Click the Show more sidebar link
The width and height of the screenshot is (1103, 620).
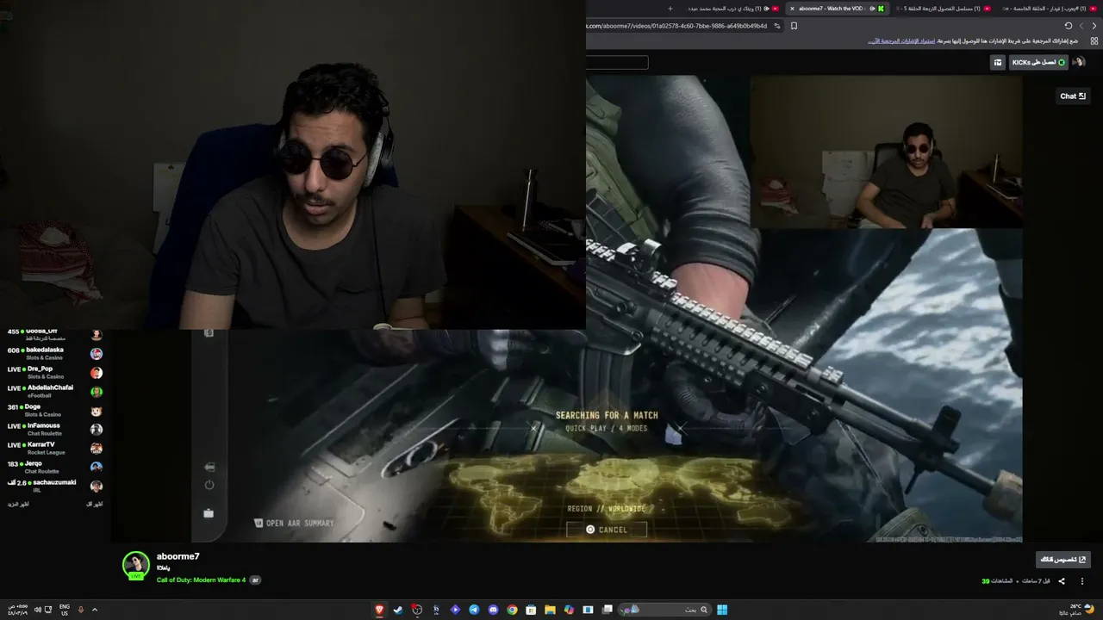pyautogui.click(x=20, y=504)
